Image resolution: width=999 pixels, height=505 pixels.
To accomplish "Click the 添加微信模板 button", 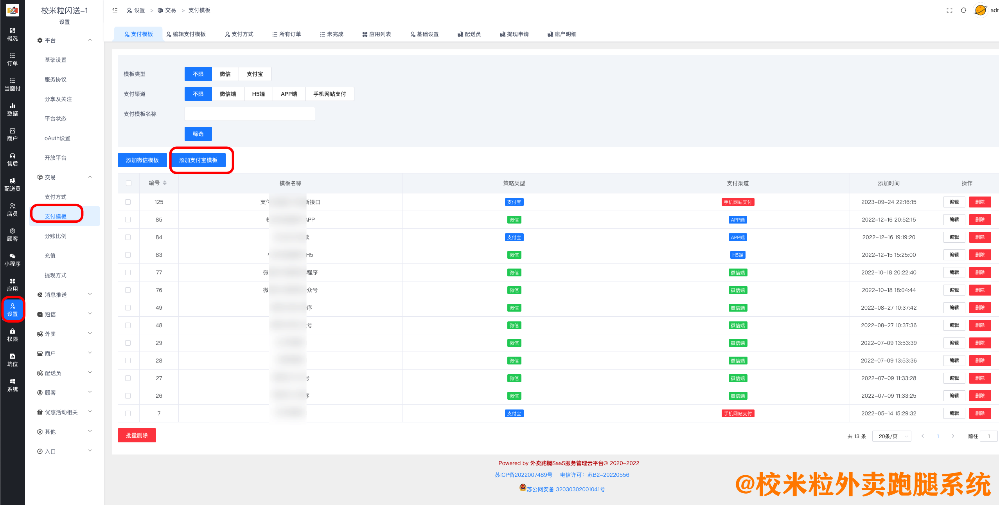I will pyautogui.click(x=142, y=160).
